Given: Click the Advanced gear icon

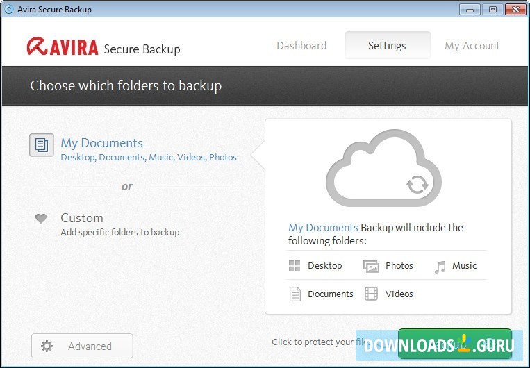Looking at the screenshot, I should (47, 346).
